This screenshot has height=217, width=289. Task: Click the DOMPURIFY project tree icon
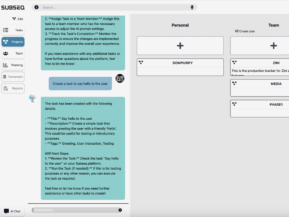(141, 62)
